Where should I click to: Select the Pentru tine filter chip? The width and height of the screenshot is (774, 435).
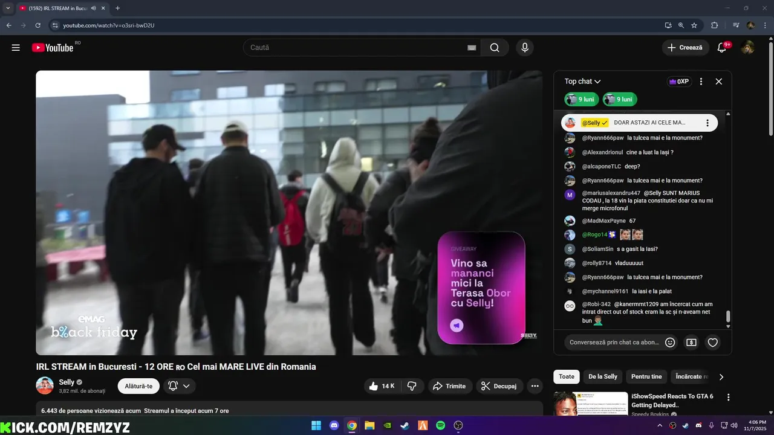click(x=646, y=376)
